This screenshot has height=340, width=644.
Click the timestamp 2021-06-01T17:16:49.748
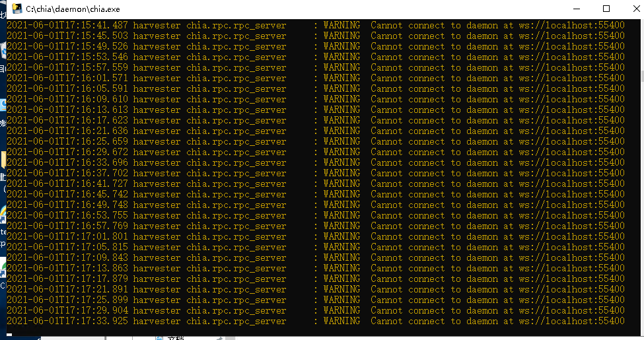[67, 205]
